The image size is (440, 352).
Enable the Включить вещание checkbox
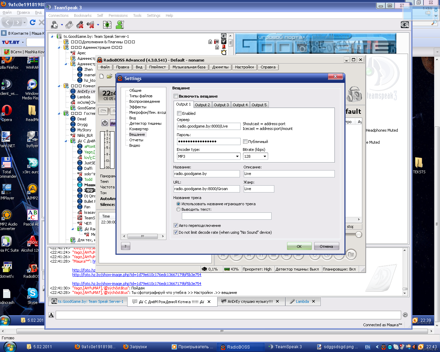click(x=176, y=96)
